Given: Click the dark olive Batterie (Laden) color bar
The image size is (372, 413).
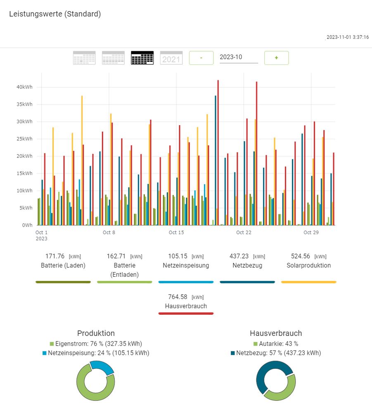Looking at the screenshot, I should (63, 282).
